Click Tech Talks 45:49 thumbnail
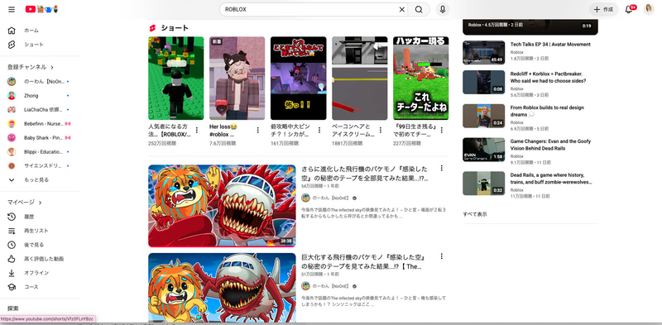The height and width of the screenshot is (325, 662). pyautogui.click(x=484, y=52)
